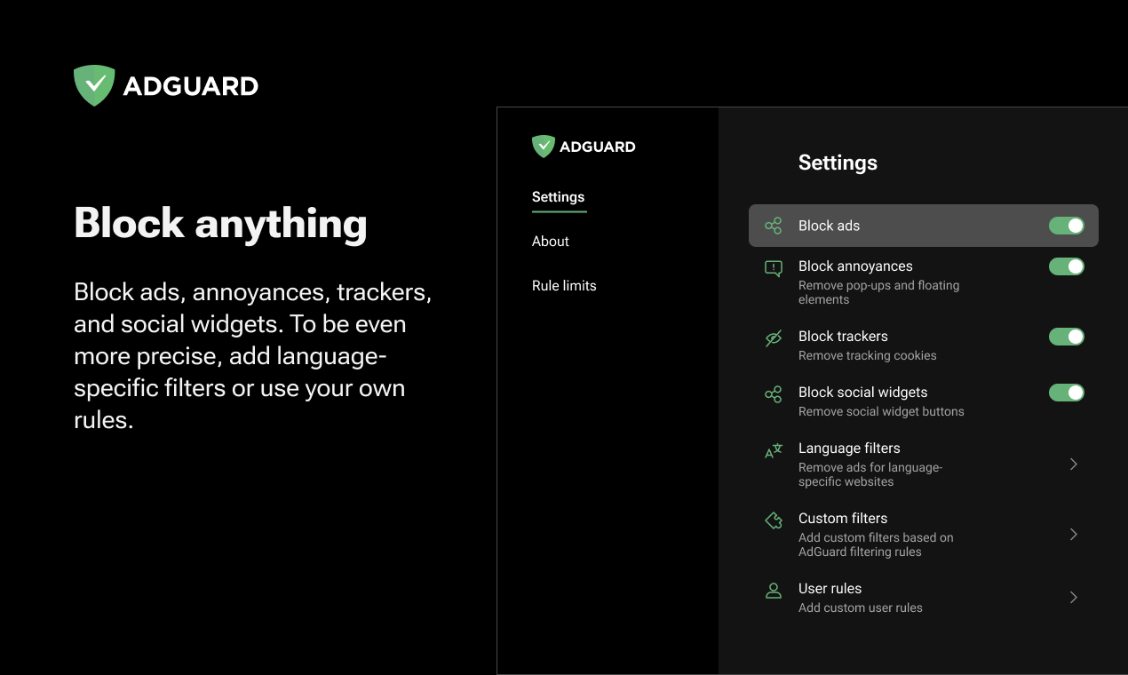
Task: Open Language filters via its chevron
Action: tap(1074, 464)
